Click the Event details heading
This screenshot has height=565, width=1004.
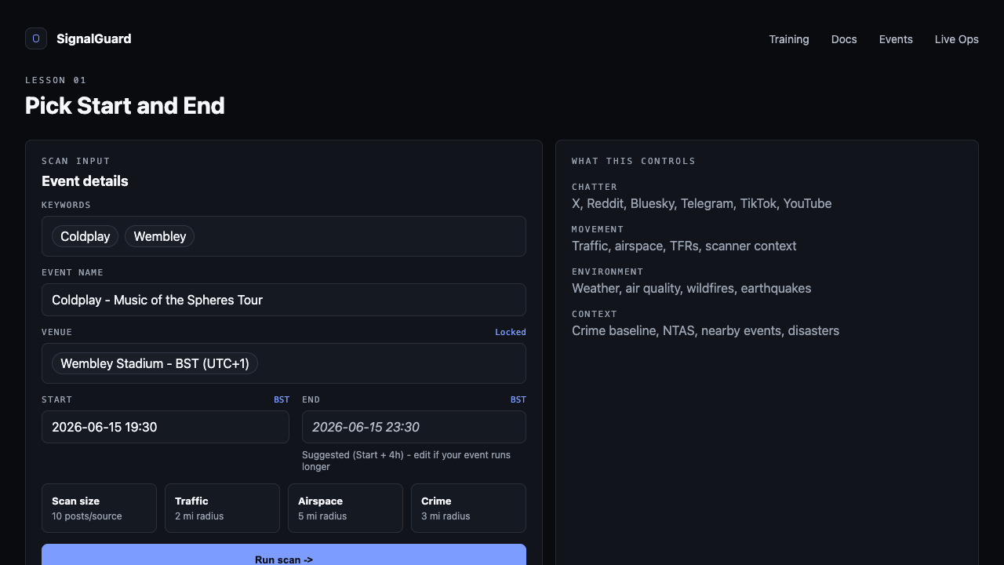[x=85, y=181]
